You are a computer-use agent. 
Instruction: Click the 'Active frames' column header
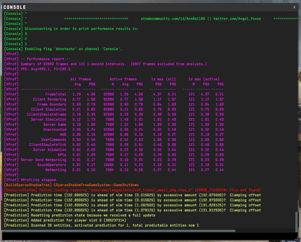(x=123, y=79)
